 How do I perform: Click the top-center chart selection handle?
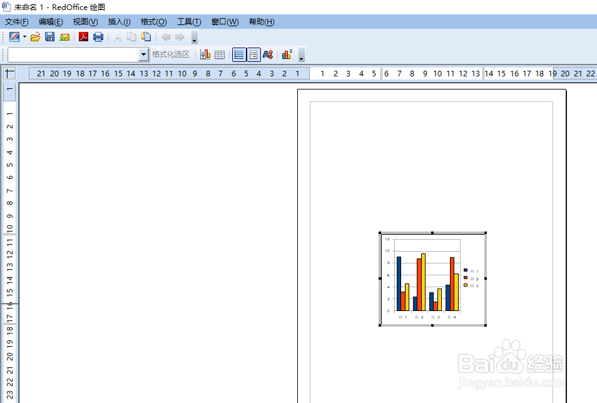432,233
